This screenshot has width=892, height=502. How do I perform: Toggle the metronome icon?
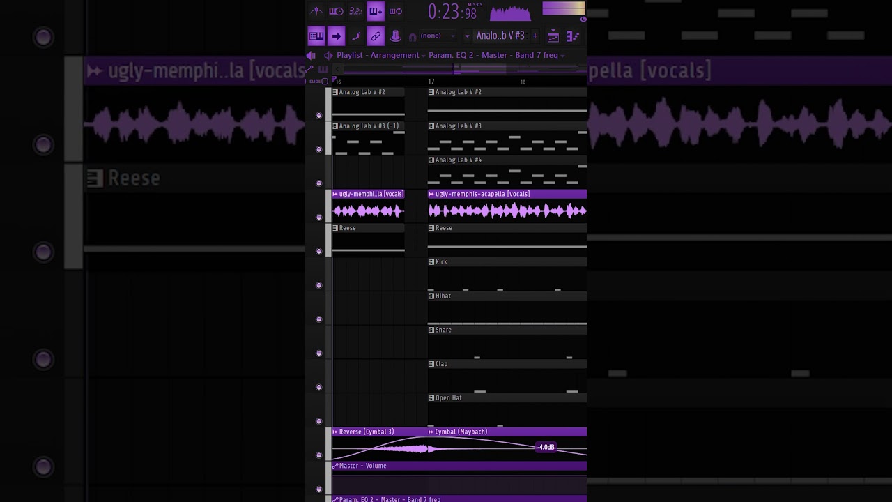coord(316,11)
